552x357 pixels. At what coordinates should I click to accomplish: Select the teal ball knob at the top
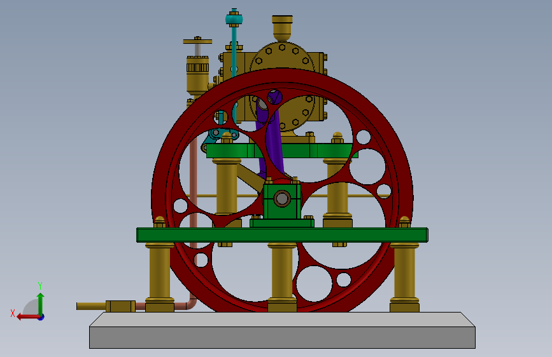coord(234,18)
